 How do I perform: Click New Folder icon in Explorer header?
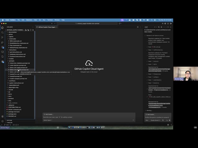point(28,30)
